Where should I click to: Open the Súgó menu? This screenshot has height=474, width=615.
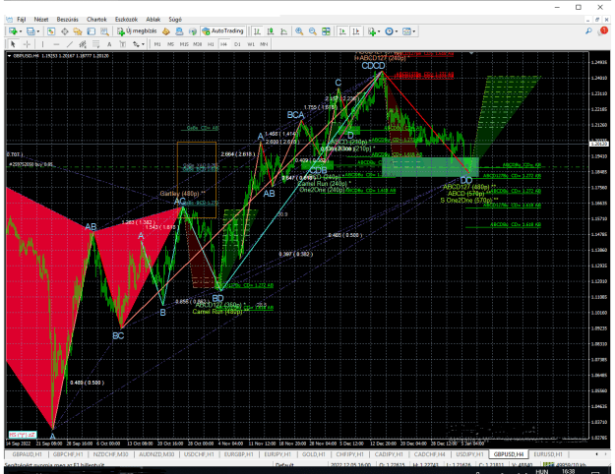point(175,20)
